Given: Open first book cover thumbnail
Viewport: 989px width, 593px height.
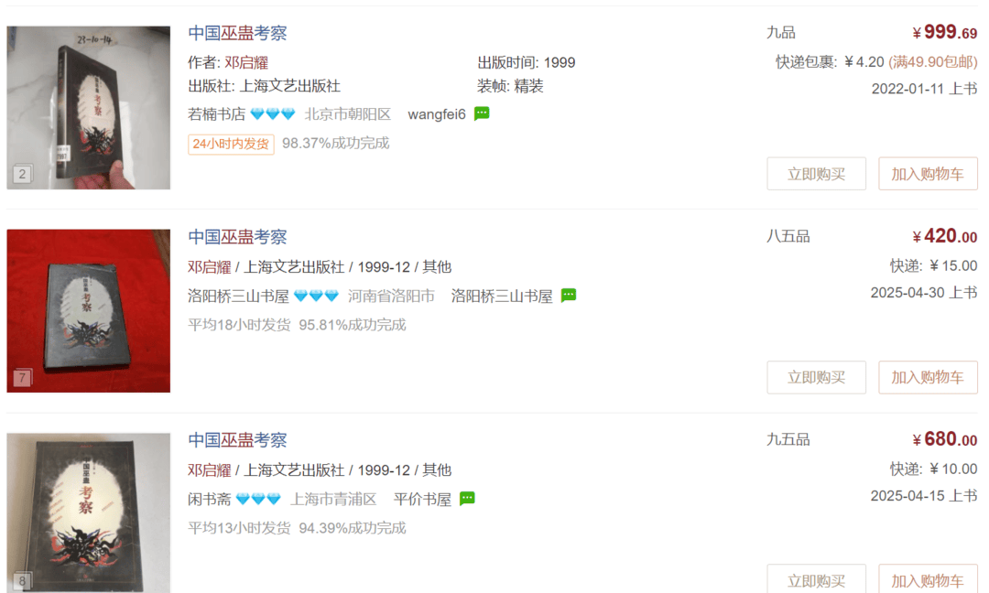Looking at the screenshot, I should 88,108.
